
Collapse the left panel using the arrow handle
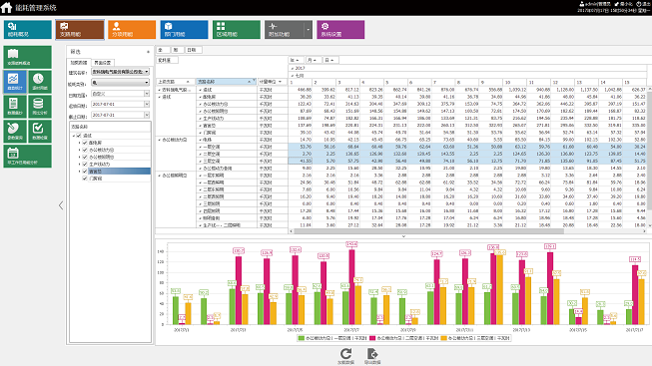(x=61, y=205)
